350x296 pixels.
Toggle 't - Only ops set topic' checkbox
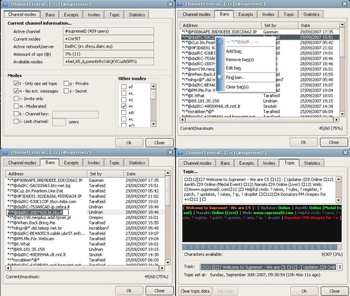[x=16, y=84]
